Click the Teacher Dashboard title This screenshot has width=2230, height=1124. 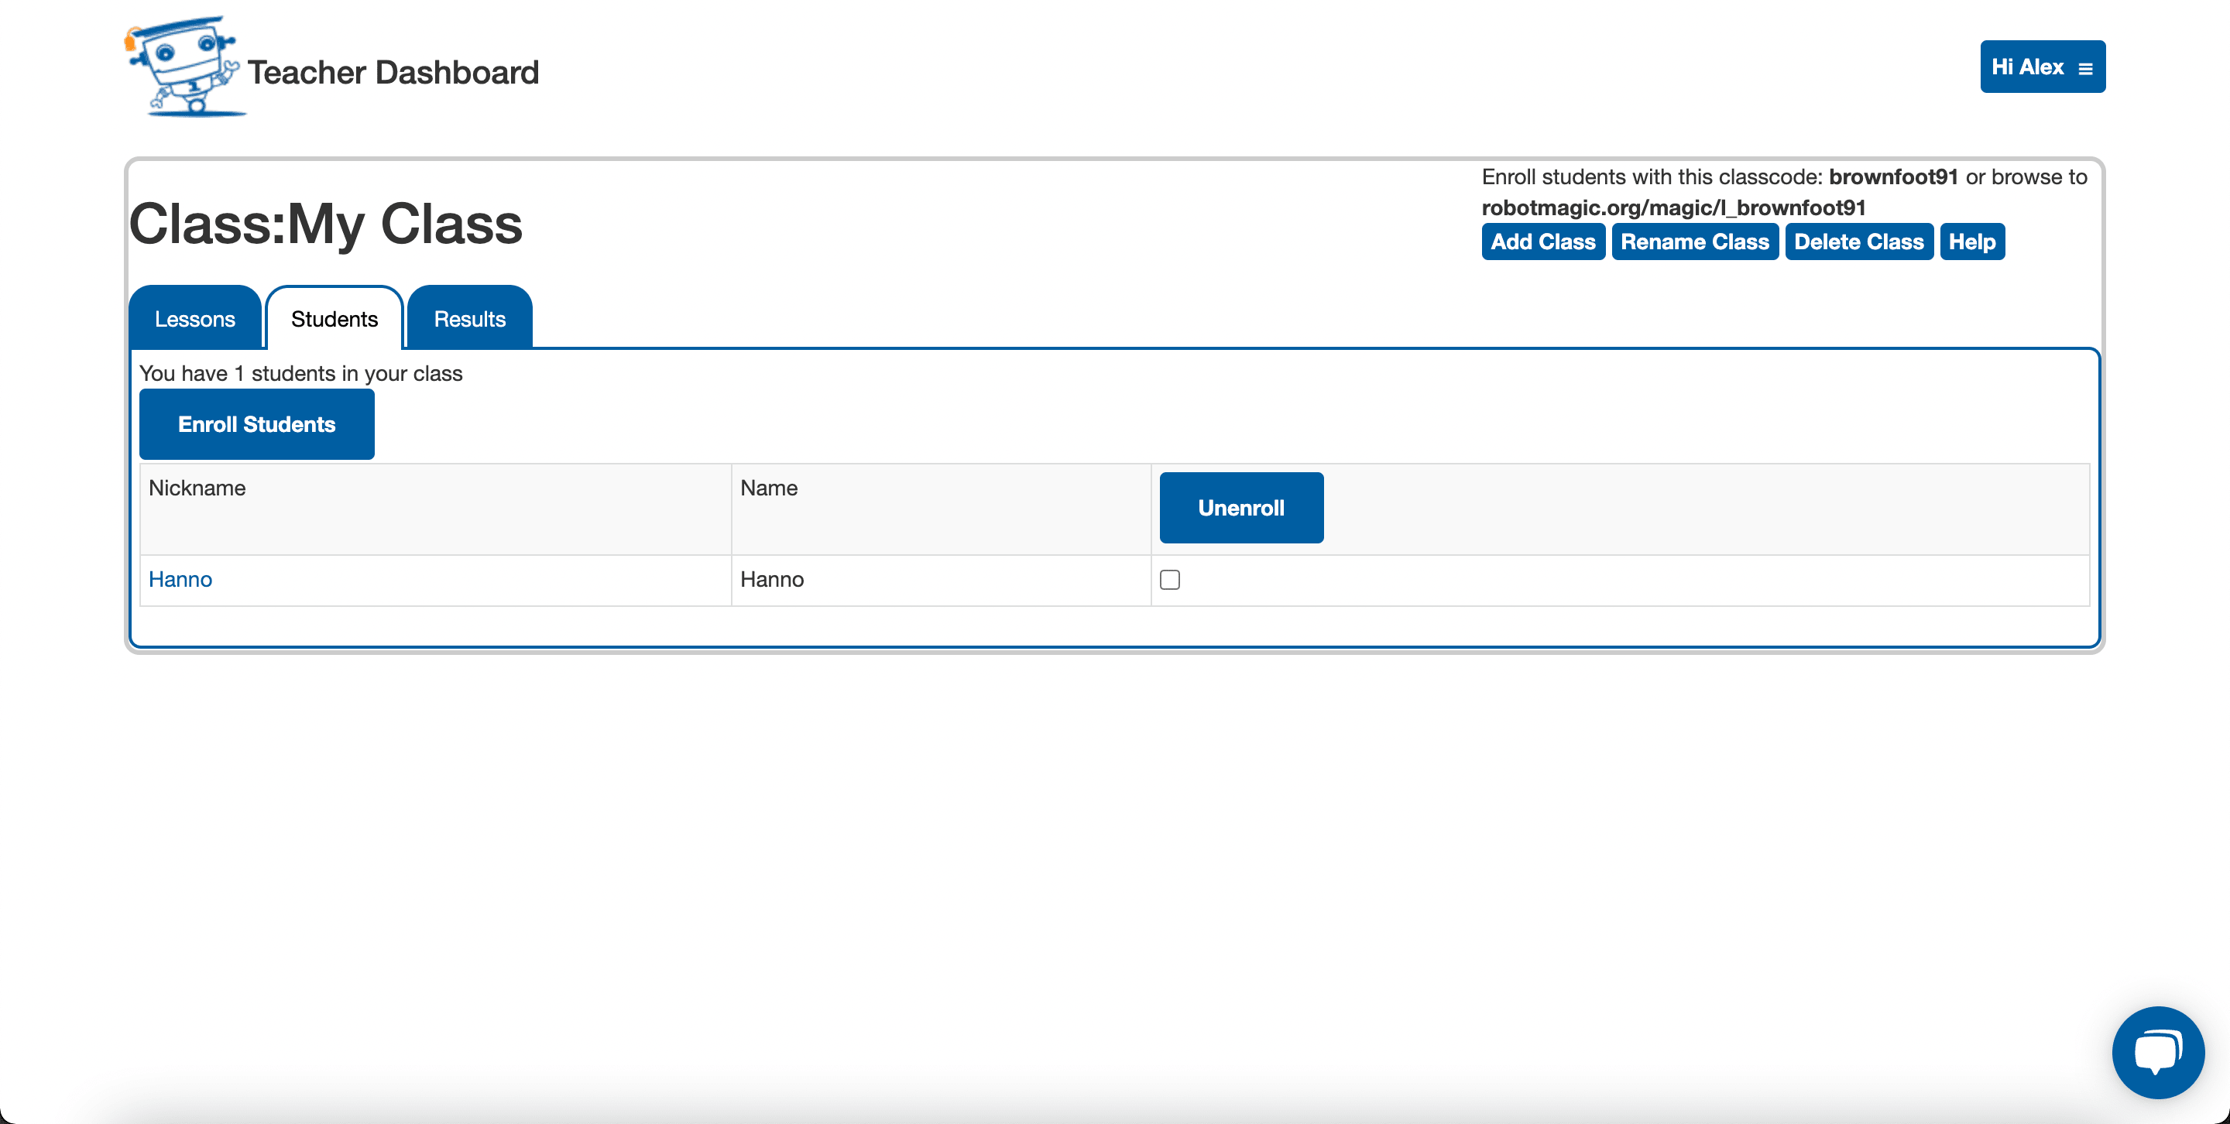[393, 73]
